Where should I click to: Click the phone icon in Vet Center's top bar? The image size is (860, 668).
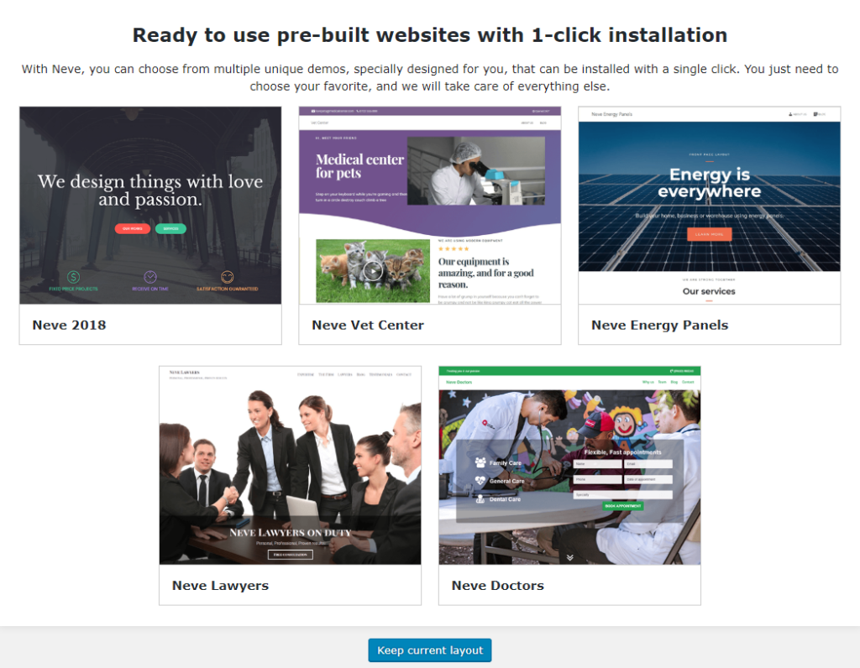pos(358,111)
